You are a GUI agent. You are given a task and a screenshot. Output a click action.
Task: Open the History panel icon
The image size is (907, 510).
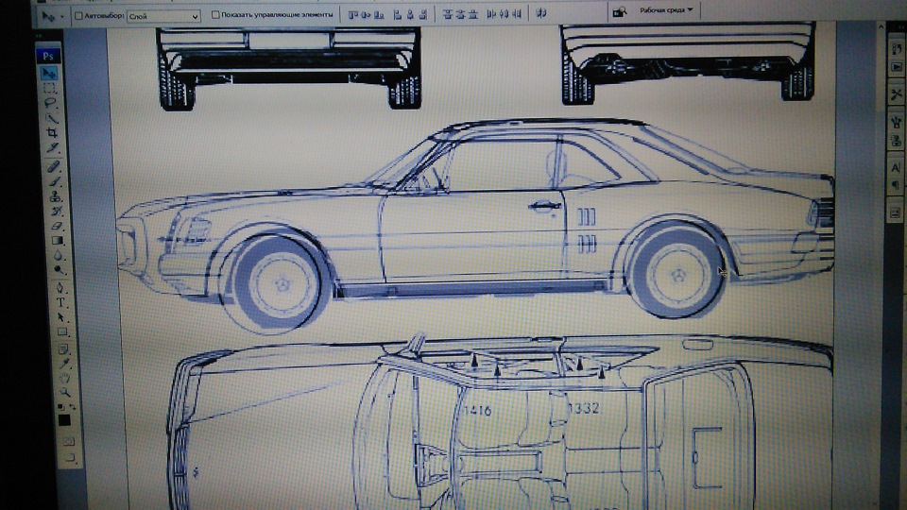point(898,49)
